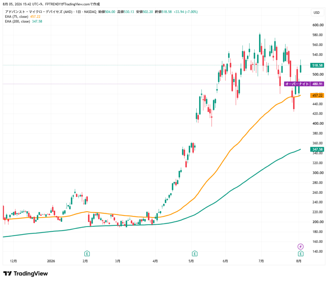The image size is (328, 282).
Task: Click the 2026 time axis label
Action: (x=51, y=261)
